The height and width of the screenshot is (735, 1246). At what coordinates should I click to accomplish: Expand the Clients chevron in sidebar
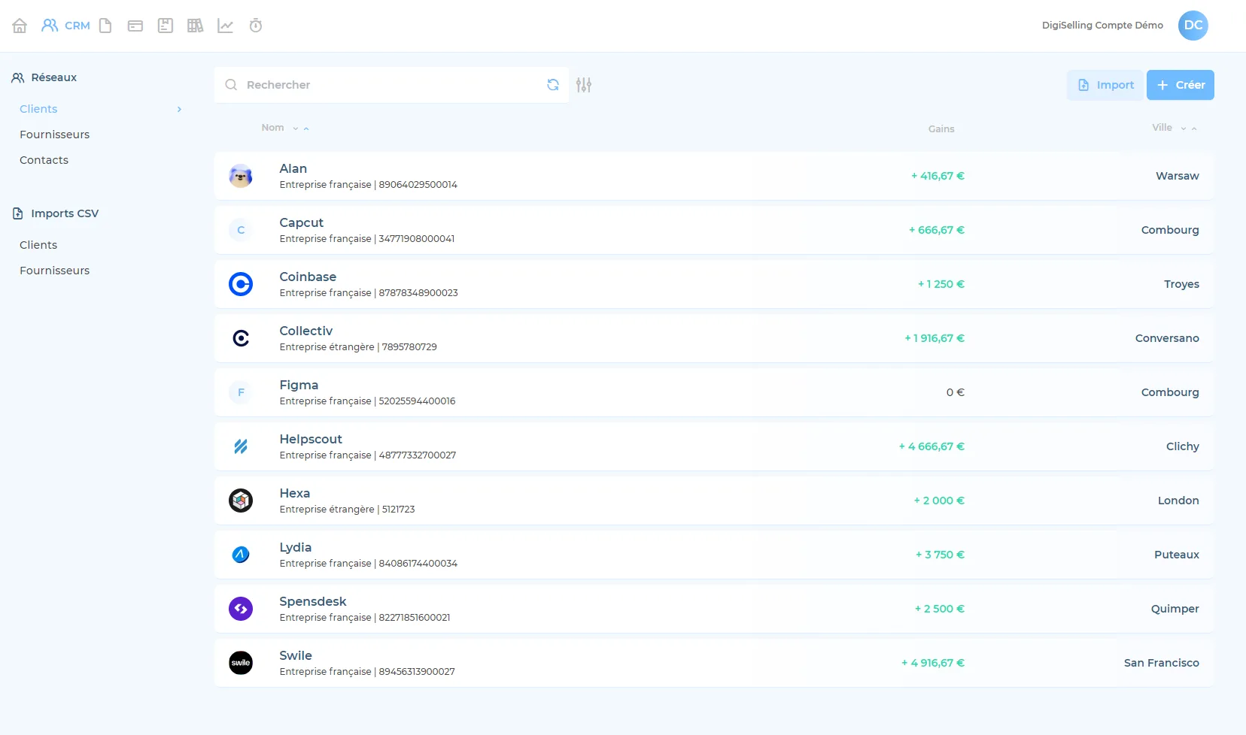point(179,109)
